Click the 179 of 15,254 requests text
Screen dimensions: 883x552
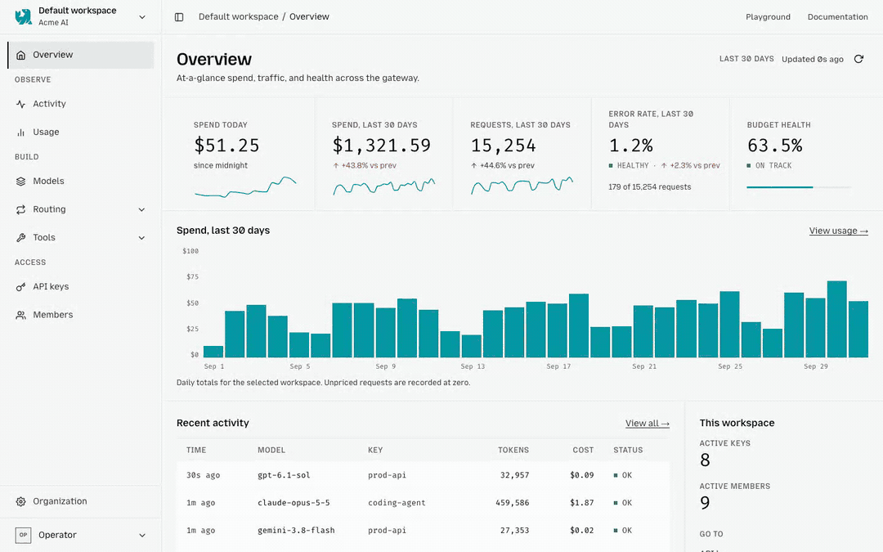coord(649,187)
